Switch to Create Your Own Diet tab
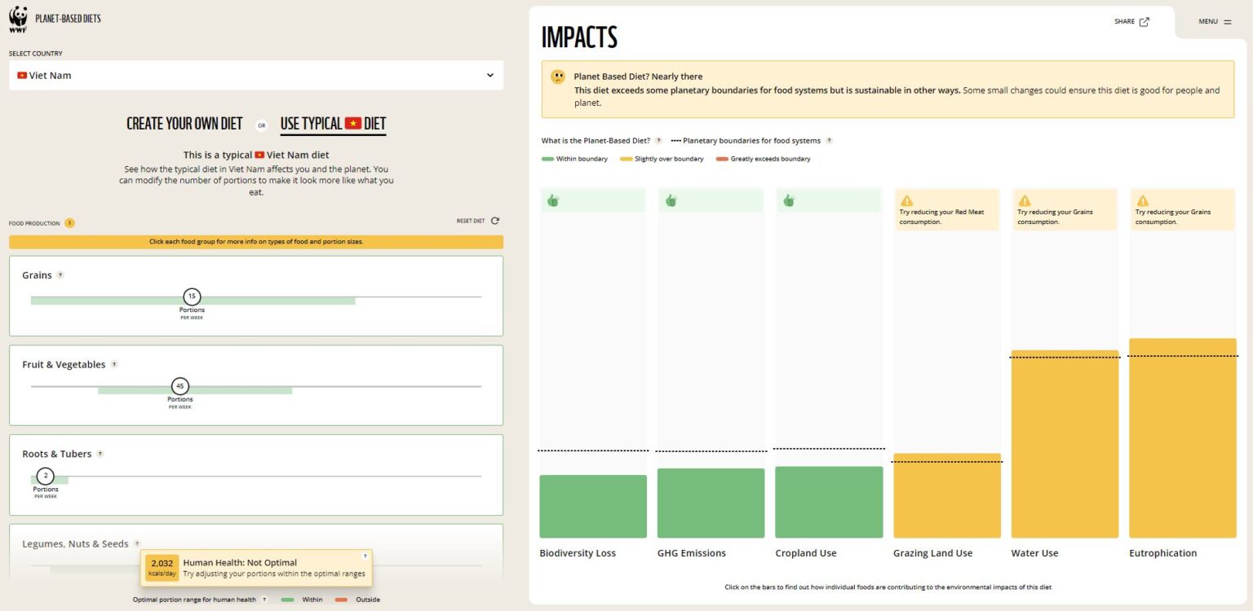The height and width of the screenshot is (611, 1253). (184, 124)
